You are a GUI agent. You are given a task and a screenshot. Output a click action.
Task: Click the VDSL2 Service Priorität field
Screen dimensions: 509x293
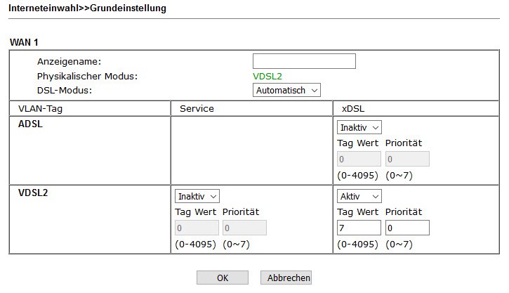click(244, 228)
